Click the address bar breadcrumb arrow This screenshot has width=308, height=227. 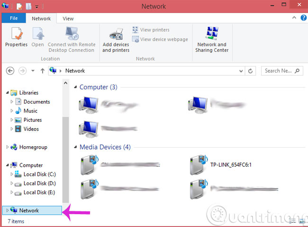[61, 71]
